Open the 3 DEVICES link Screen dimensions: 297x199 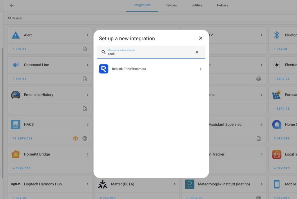282,138
